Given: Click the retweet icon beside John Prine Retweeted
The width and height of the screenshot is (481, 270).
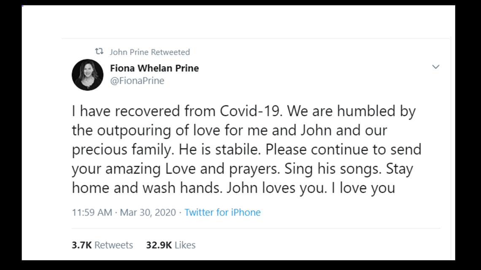Looking at the screenshot, I should [x=99, y=52].
